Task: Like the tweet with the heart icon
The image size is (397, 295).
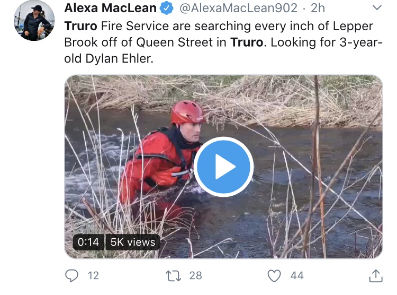Action: 274,275
